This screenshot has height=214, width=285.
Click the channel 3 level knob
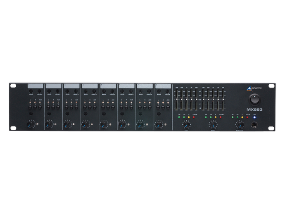[66, 125]
